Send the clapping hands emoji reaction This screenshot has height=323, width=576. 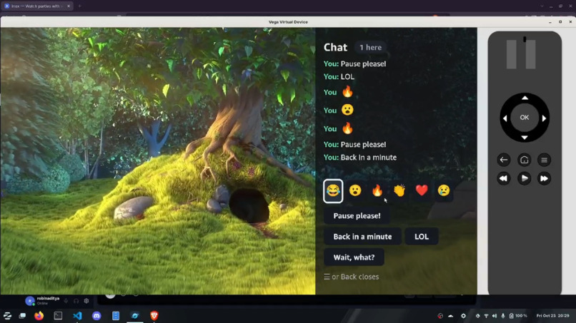click(x=399, y=190)
